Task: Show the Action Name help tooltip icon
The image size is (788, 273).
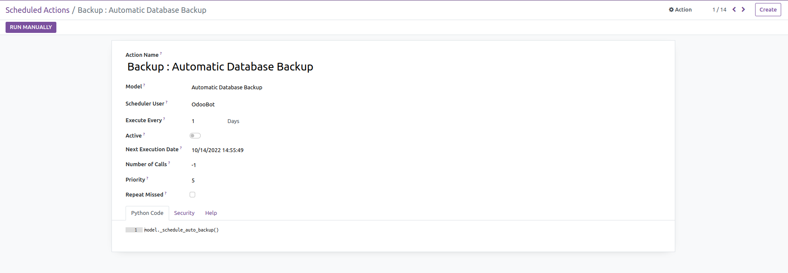Action: (161, 53)
